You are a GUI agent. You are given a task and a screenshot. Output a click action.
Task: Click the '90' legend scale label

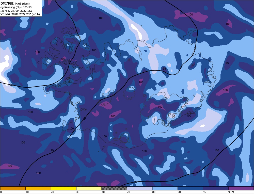[179, 192]
